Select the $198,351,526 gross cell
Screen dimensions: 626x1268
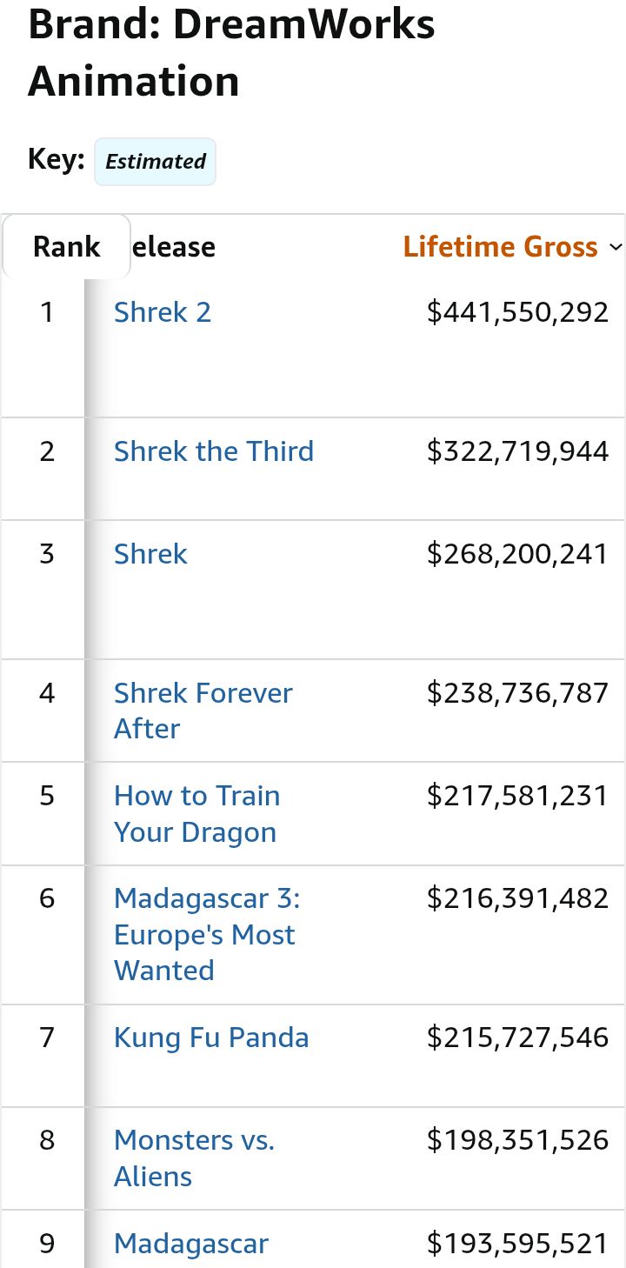pos(517,1140)
